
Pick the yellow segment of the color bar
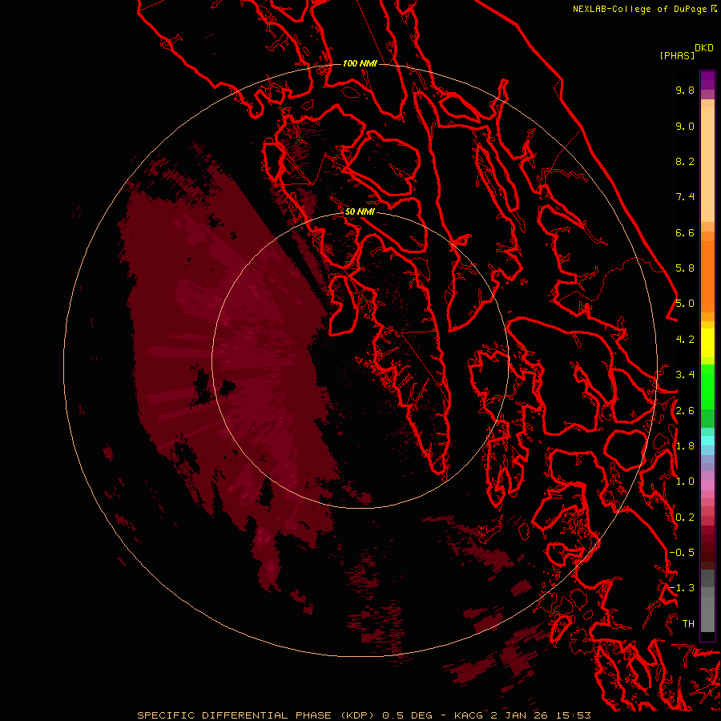click(707, 343)
